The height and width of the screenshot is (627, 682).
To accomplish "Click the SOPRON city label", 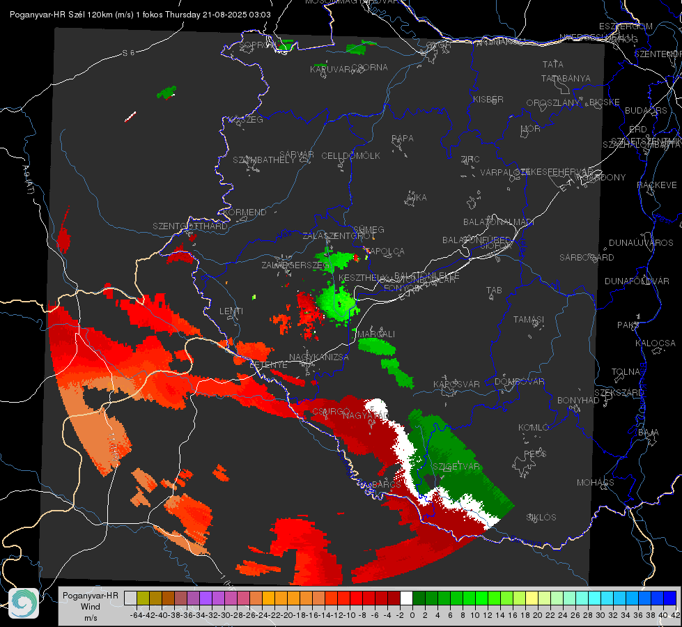I will 257,45.
